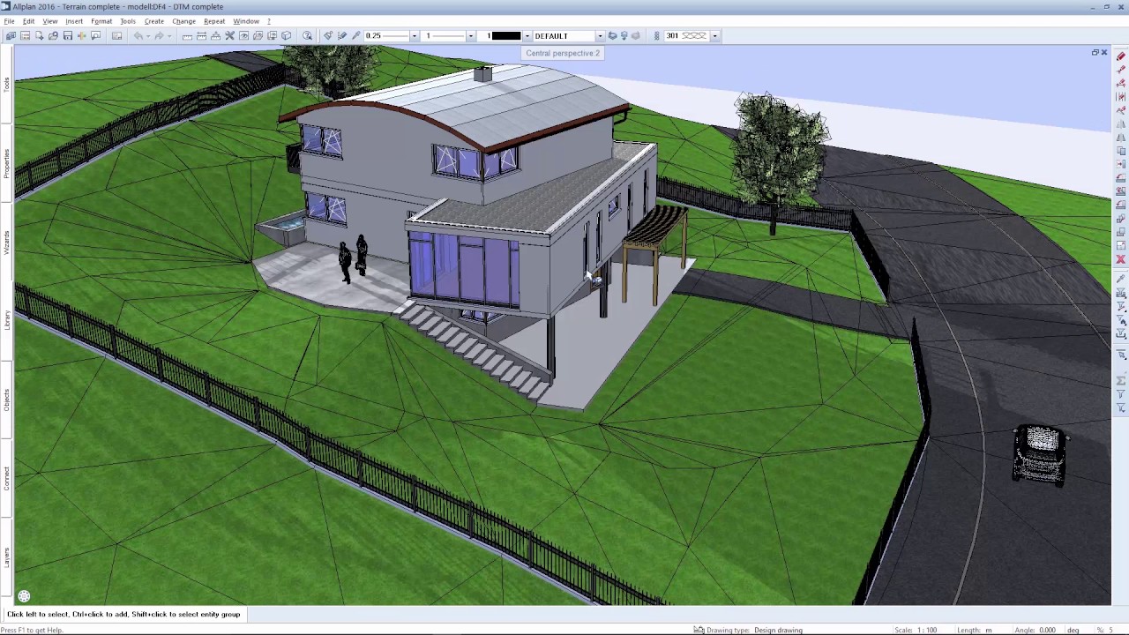Screen dimensions: 1129x635
Task: Click the crossed tools icon in toolbar
Action: 229,36
